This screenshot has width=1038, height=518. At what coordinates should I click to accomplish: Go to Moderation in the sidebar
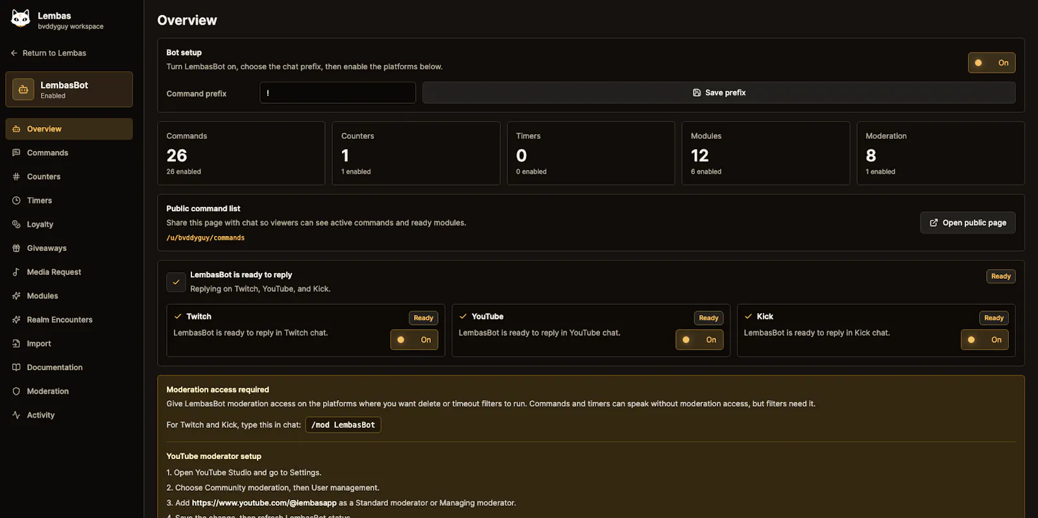coord(69,392)
